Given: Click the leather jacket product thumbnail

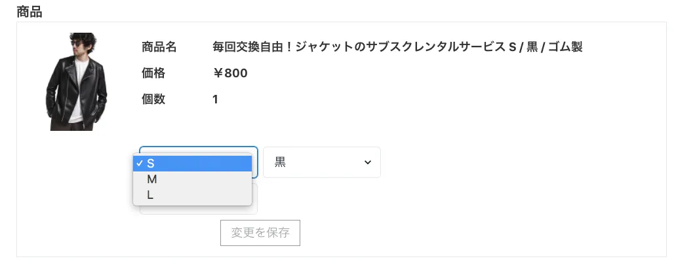Looking at the screenshot, I should [x=76, y=82].
